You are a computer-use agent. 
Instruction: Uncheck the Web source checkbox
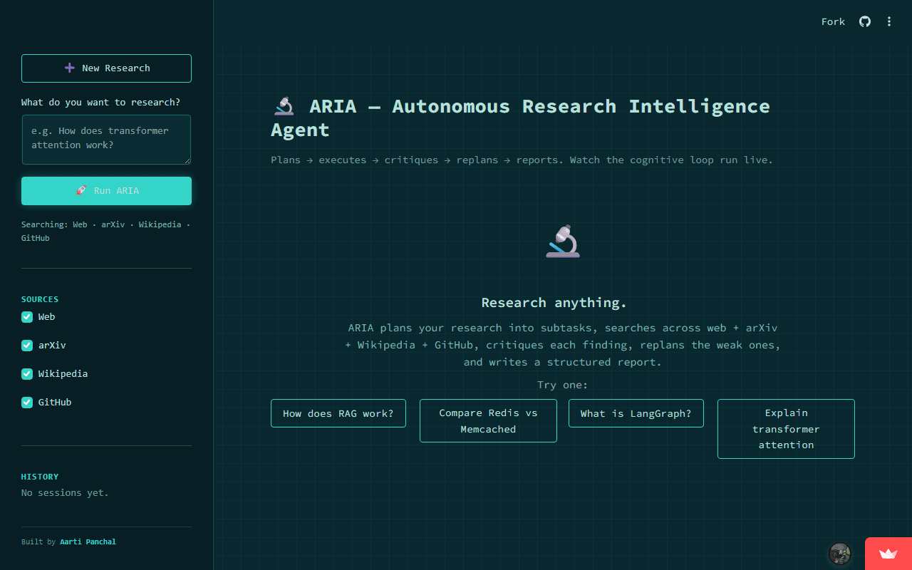27,317
